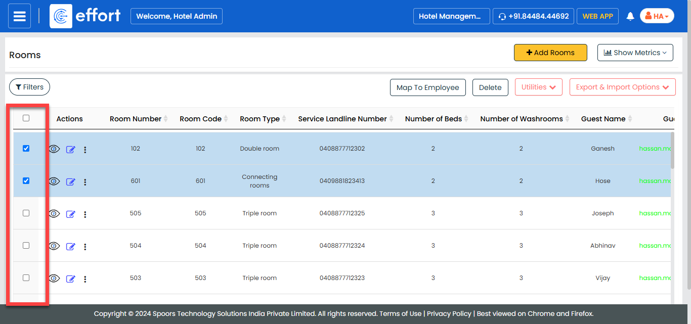Image resolution: width=691 pixels, height=324 pixels.
Task: Toggle the select-all rooms checkbox
Action: click(x=26, y=118)
